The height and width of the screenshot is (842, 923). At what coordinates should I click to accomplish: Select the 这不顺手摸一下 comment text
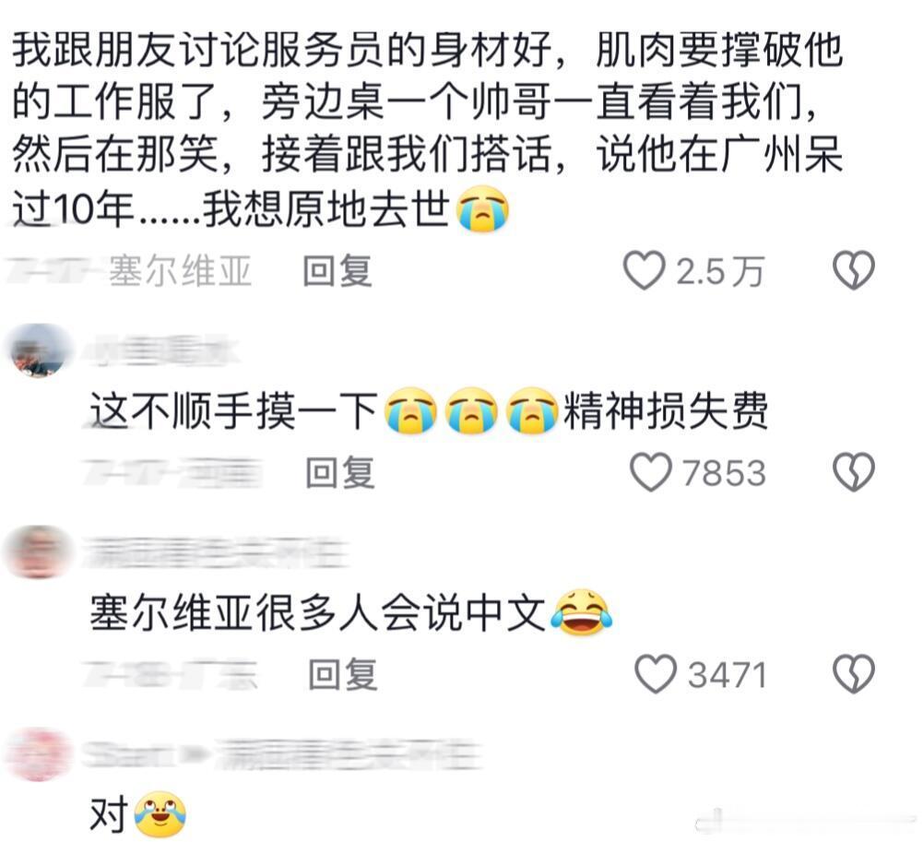[429, 410]
